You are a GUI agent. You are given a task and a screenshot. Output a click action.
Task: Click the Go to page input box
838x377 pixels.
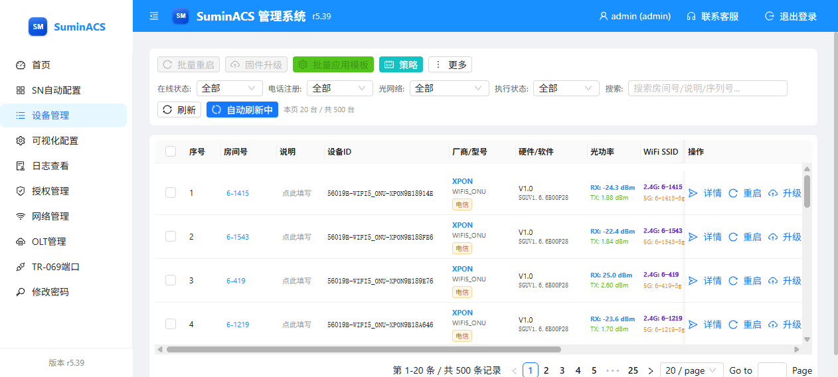tap(772, 370)
